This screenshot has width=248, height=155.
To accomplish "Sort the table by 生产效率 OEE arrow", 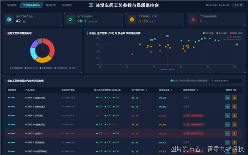I will click(146, 90).
